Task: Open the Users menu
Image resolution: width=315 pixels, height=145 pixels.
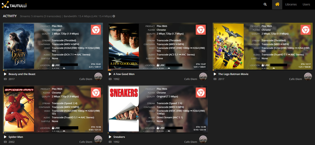Action: pyautogui.click(x=306, y=5)
